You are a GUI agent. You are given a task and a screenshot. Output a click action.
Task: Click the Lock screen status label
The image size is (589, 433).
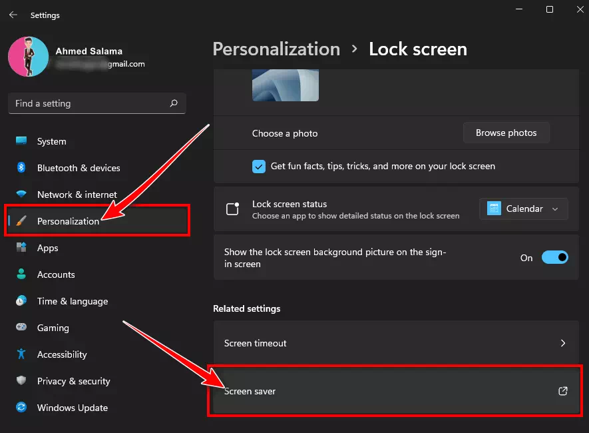(x=290, y=204)
